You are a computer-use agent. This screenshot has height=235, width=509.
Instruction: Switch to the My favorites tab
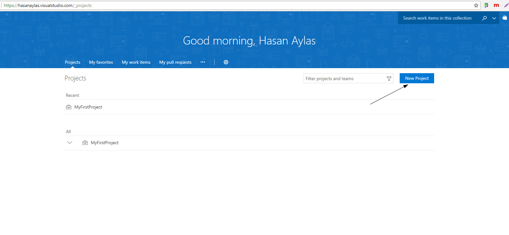click(x=101, y=62)
